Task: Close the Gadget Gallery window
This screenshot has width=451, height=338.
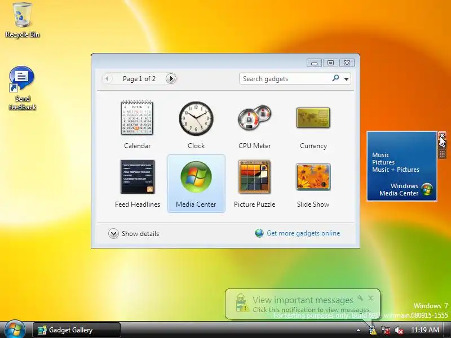Action: [x=347, y=63]
